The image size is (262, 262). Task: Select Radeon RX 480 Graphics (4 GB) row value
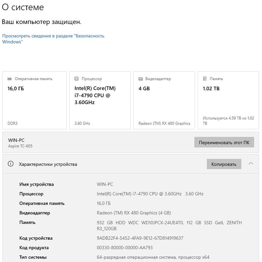point(134,213)
